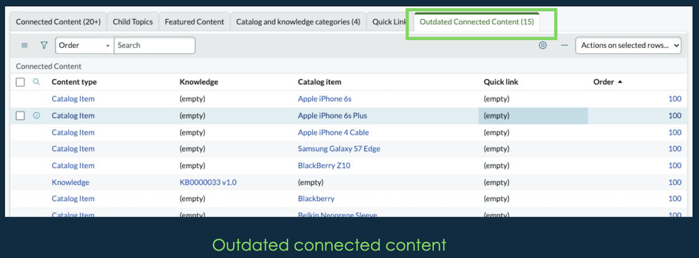Click order value 100 in KB0000033 row

tap(675, 182)
